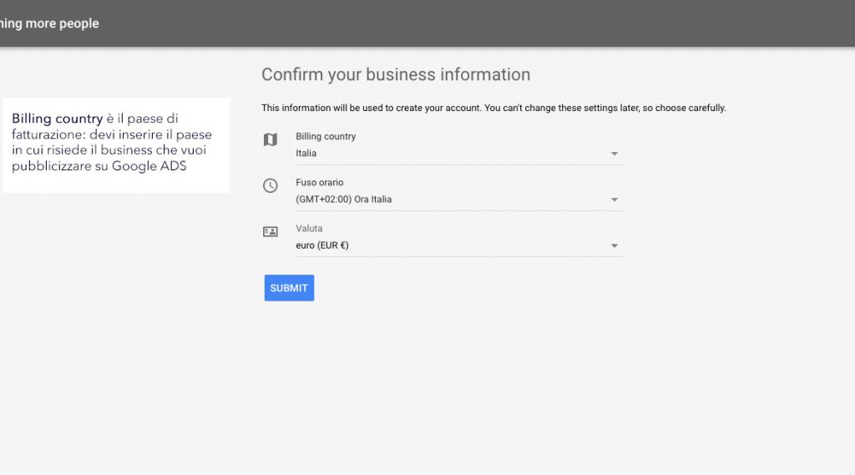Click the white Billing country explanation box
This screenshot has width=855, height=475.
coord(116,145)
